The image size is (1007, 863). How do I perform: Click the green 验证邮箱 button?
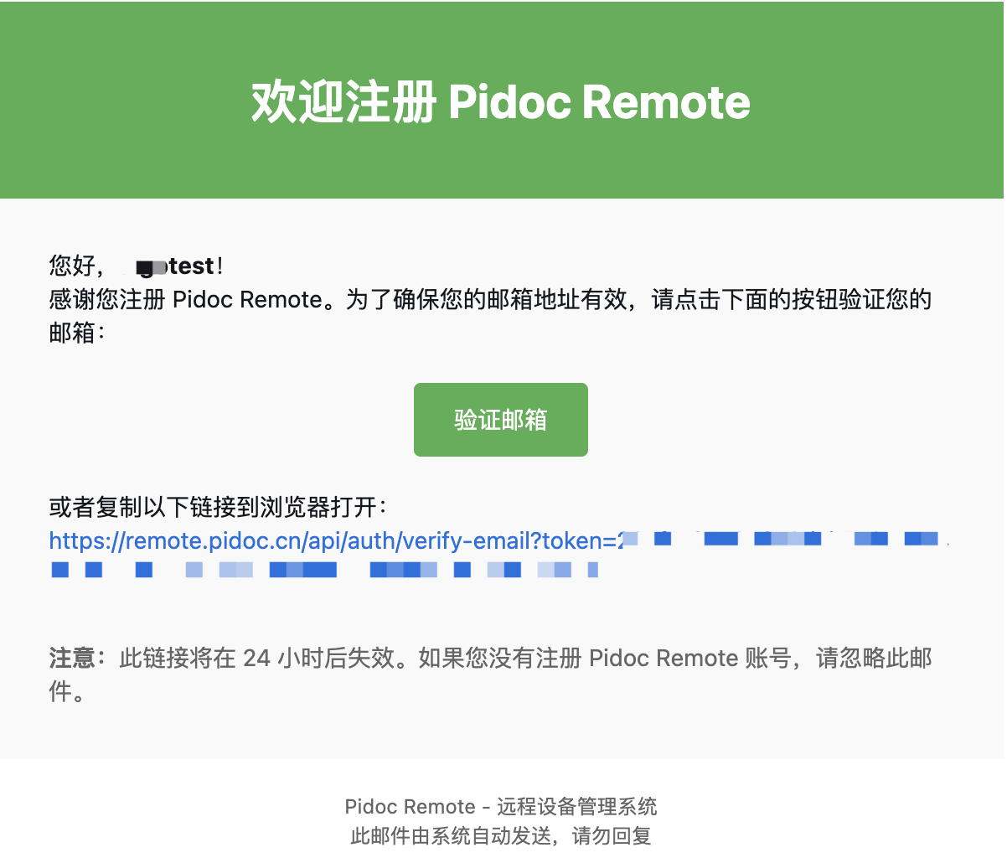pyautogui.click(x=500, y=420)
